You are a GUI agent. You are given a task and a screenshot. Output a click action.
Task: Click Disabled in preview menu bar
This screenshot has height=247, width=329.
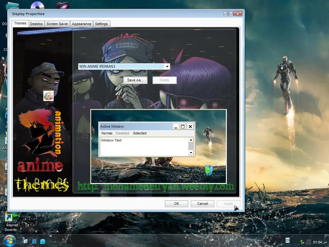pos(122,133)
